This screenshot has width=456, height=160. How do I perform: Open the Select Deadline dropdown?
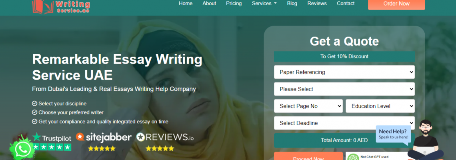(x=344, y=123)
